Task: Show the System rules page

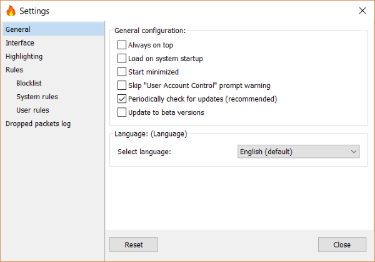Action: pos(37,97)
